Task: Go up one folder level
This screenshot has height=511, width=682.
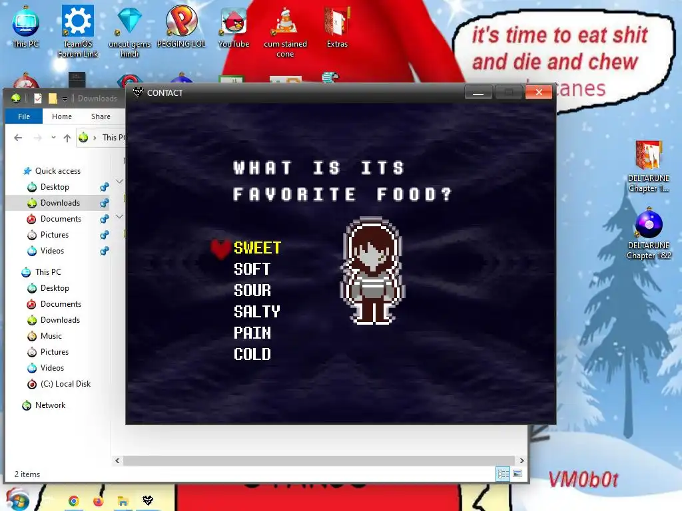Action: click(67, 138)
